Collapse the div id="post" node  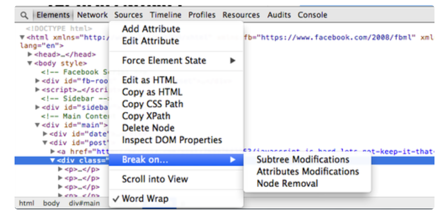[45, 142]
